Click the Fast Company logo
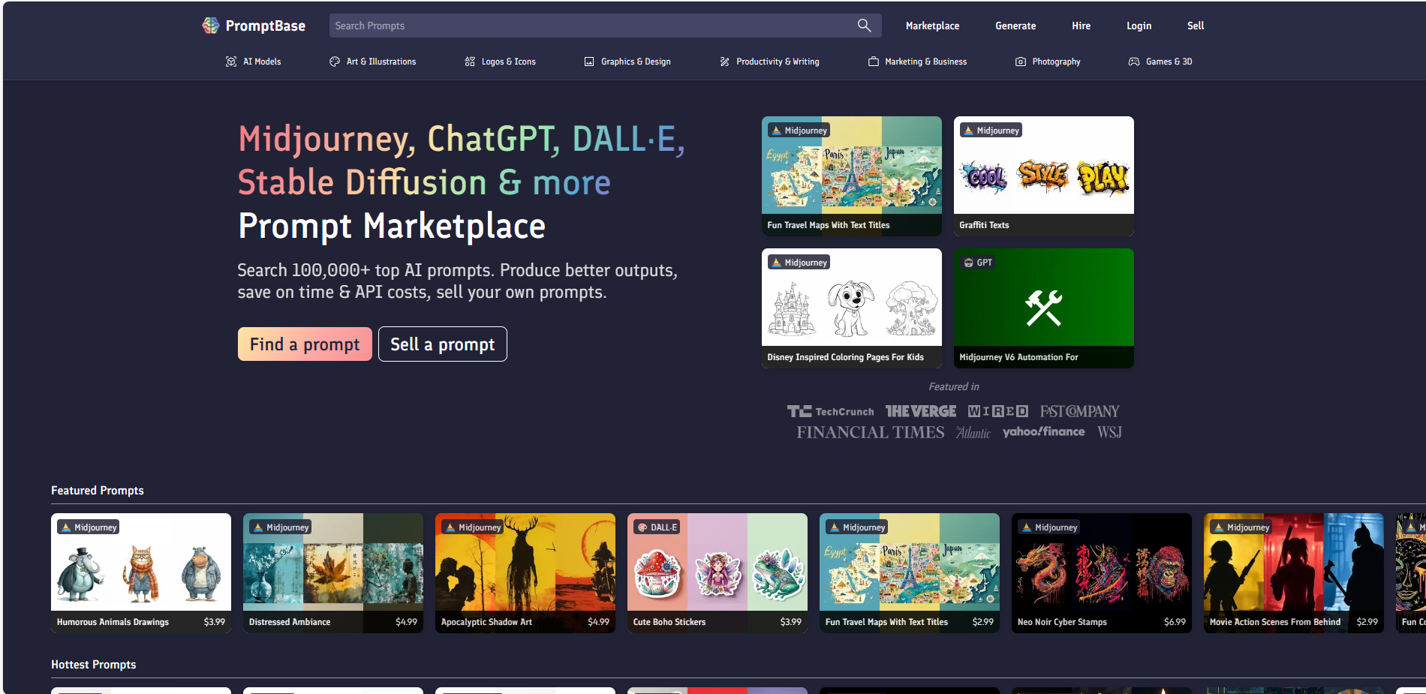This screenshot has height=694, width=1426. coord(1079,411)
